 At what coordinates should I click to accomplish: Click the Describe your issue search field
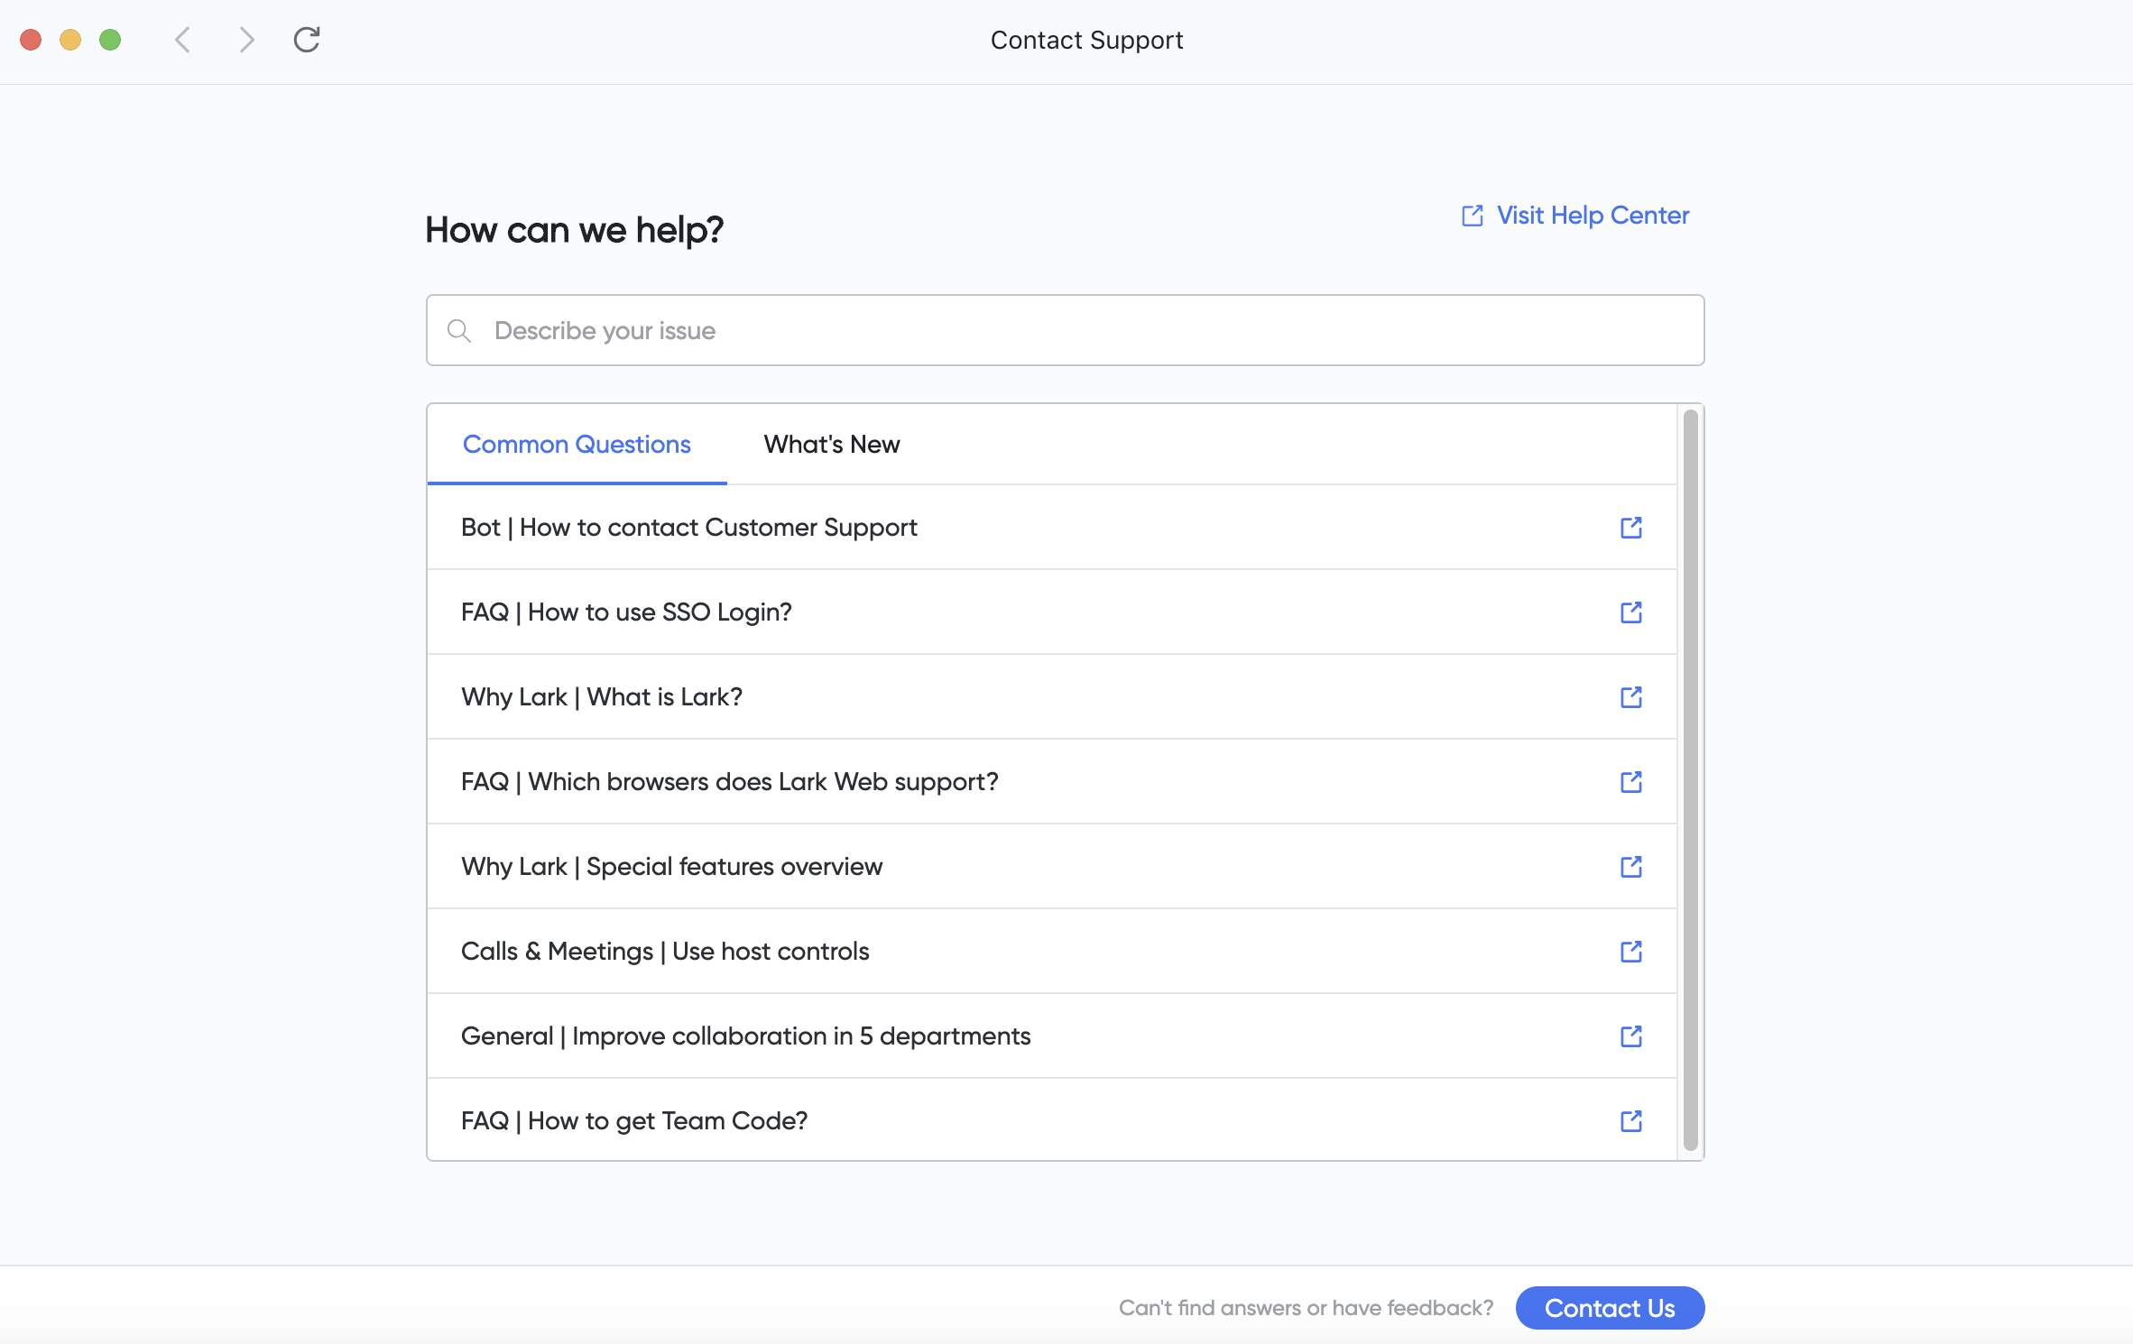pos(1065,330)
